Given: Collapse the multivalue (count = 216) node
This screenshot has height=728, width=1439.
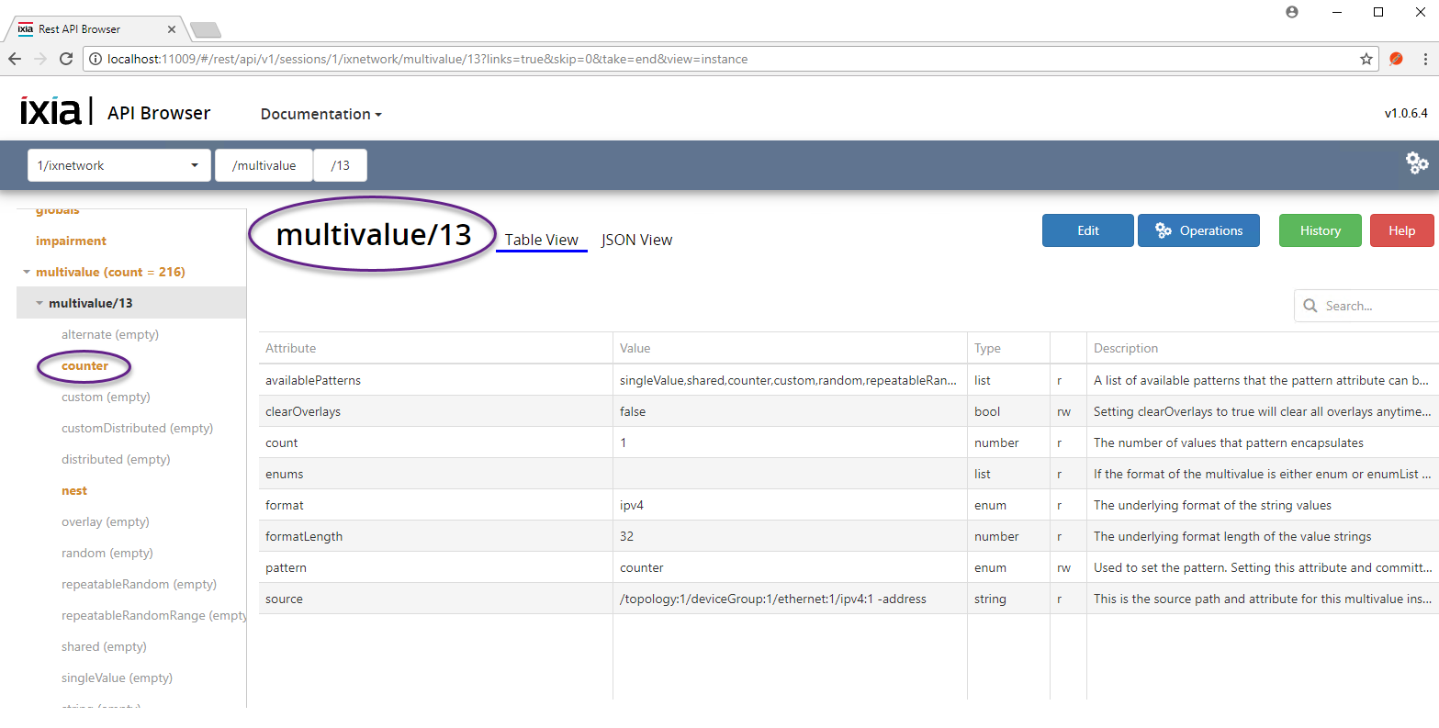Looking at the screenshot, I should (x=27, y=272).
